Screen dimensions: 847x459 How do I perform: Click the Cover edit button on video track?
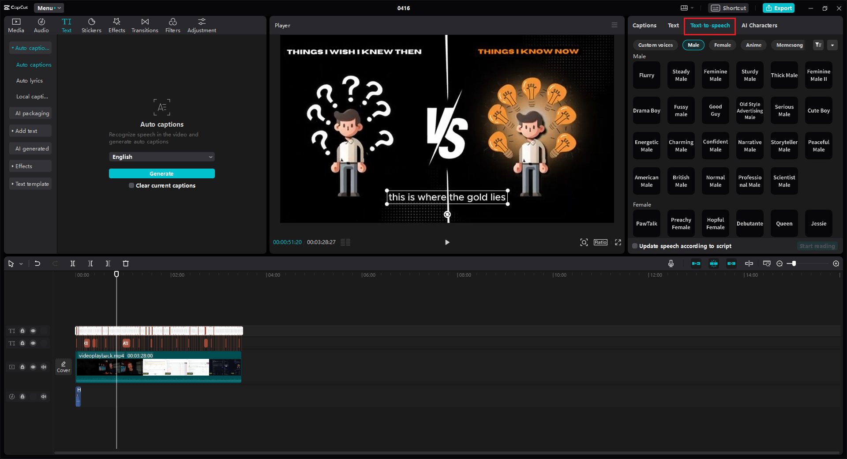click(x=64, y=367)
